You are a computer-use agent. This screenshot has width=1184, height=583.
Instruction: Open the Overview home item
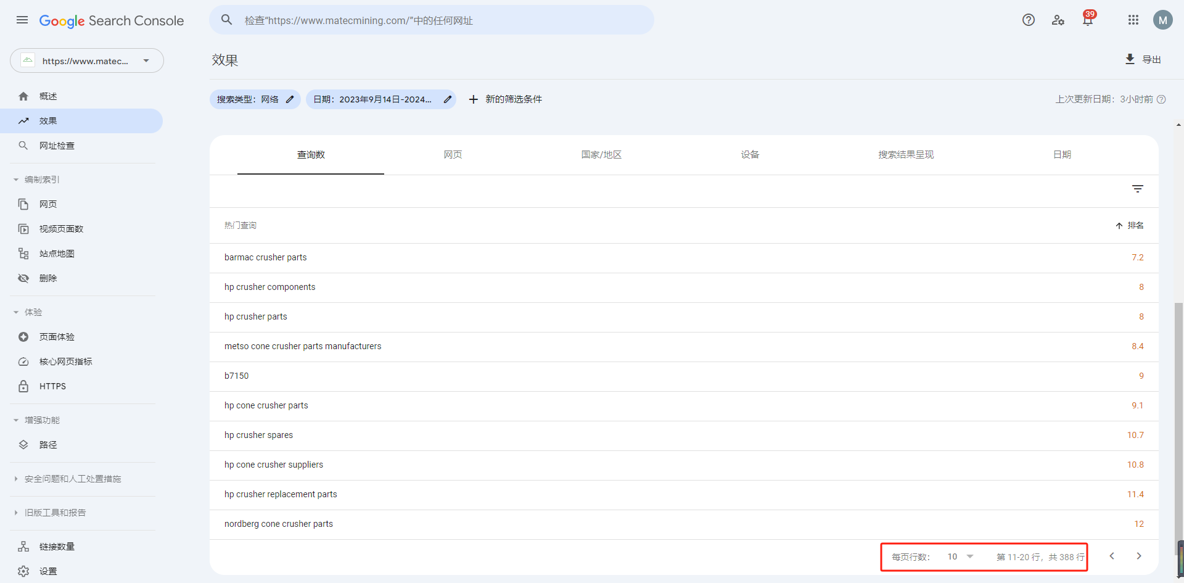(81, 96)
